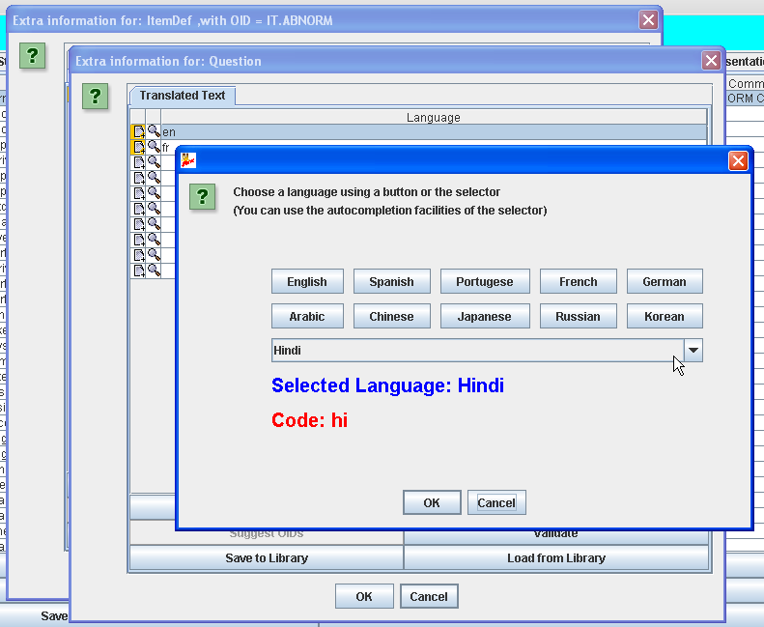Click the Load from Library button
Image resolution: width=764 pixels, height=627 pixels.
pyautogui.click(x=555, y=557)
